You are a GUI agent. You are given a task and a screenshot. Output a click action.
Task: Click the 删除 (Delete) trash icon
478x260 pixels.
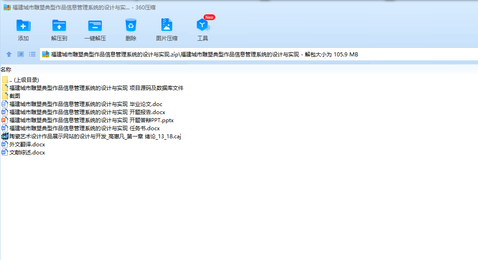pos(131,25)
